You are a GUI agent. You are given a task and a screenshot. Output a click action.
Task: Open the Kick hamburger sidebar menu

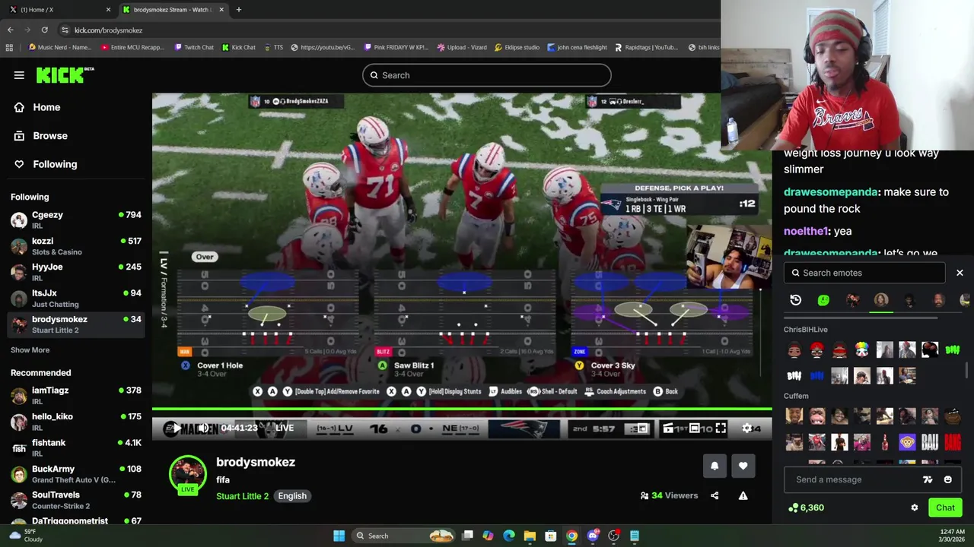19,75
